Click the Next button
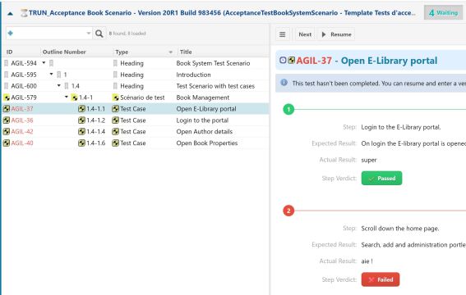Screen dimensions: 466x295 pyautogui.click(x=305, y=34)
